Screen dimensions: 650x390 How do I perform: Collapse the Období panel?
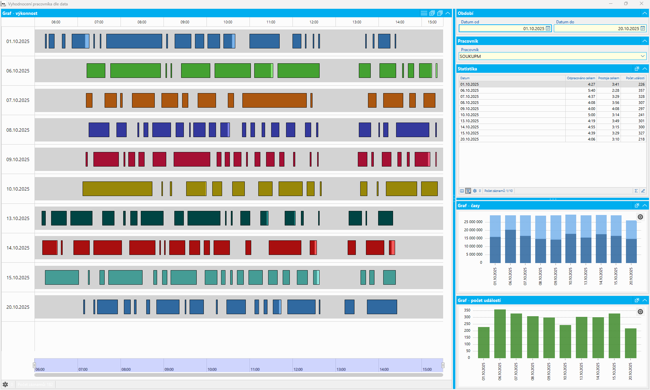pyautogui.click(x=645, y=13)
